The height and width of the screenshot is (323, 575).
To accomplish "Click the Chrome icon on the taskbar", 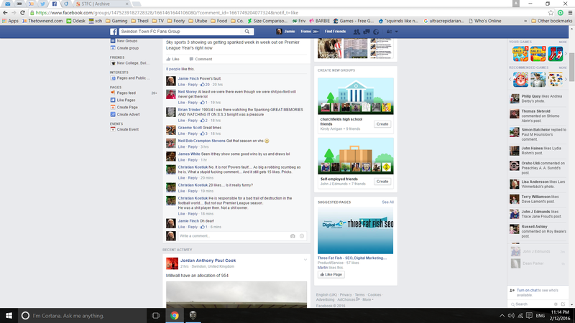I will click(x=175, y=315).
